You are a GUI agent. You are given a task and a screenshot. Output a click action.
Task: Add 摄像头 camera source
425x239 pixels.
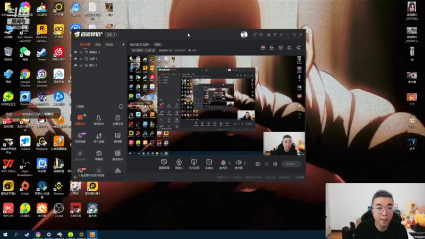pyautogui.click(x=179, y=164)
